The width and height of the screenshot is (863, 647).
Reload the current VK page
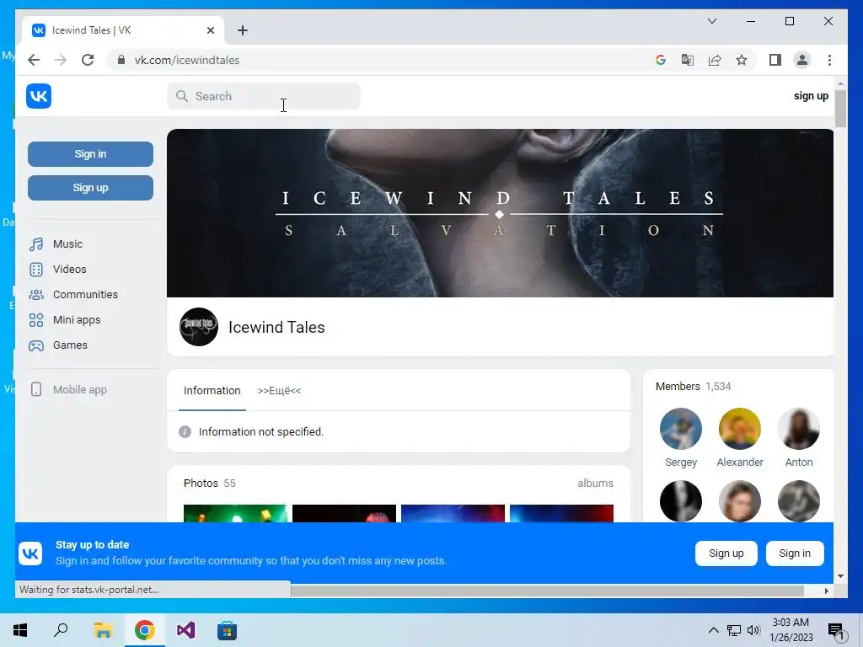[88, 60]
